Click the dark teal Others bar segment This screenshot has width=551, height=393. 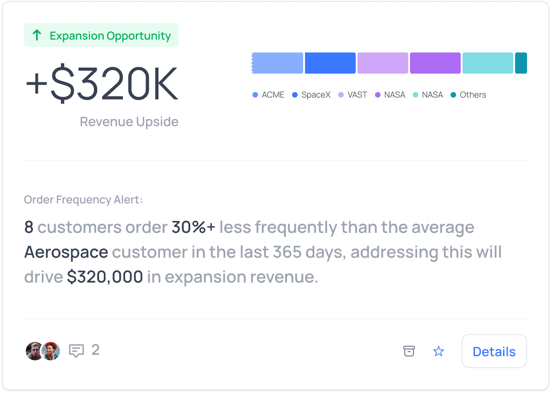click(521, 63)
